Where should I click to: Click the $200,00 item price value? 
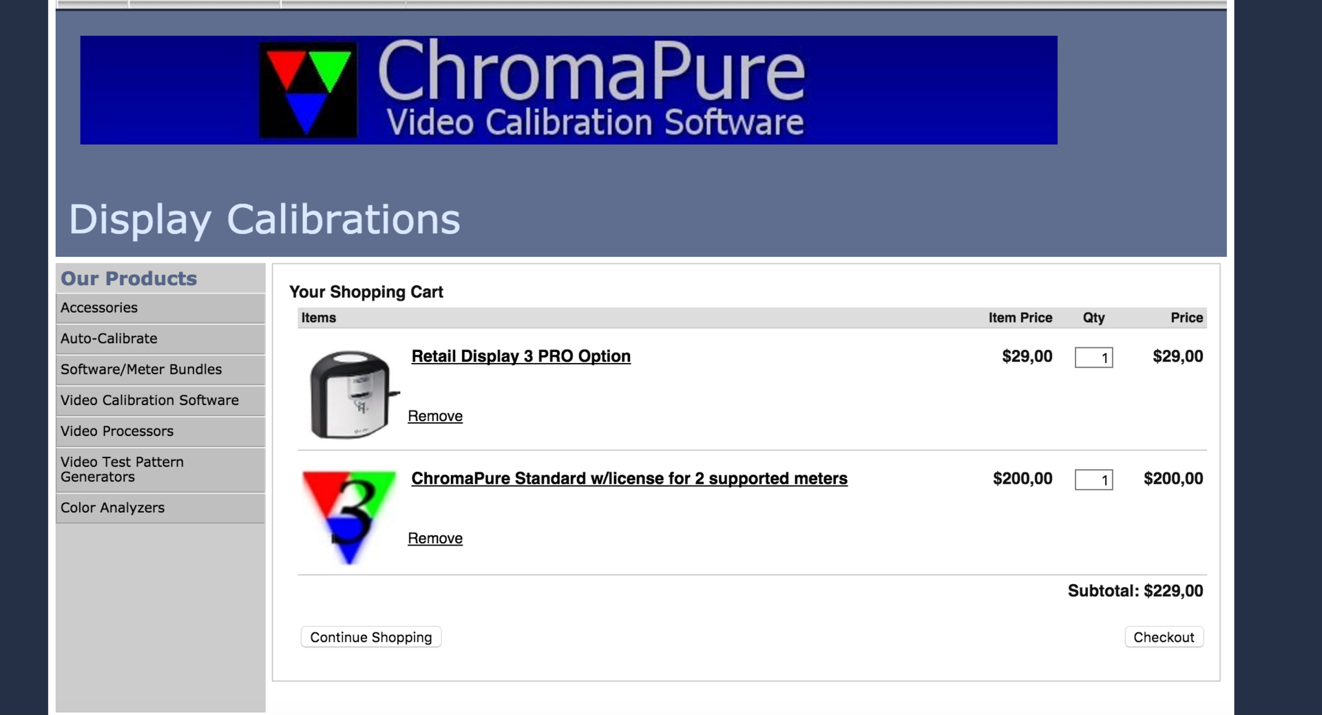coord(1022,479)
